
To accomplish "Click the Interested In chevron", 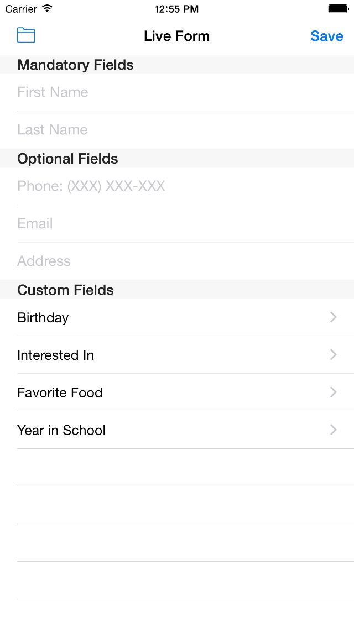I will [334, 355].
